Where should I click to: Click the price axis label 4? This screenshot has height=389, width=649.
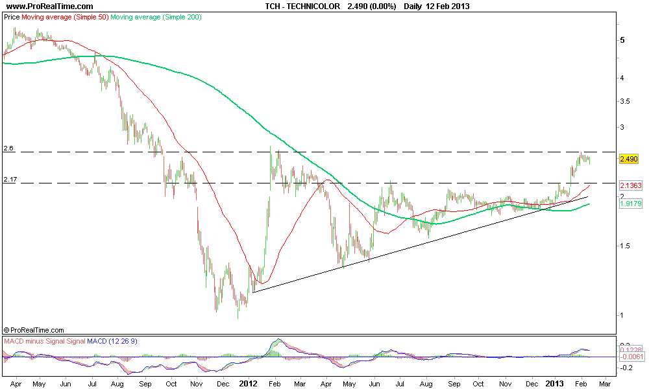(x=622, y=78)
